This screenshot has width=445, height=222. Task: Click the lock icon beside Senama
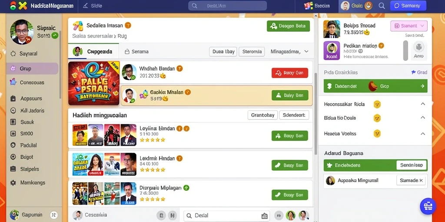(127, 52)
